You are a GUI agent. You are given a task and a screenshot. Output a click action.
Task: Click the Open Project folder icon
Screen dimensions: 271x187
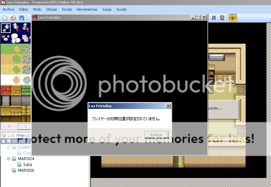[x=13, y=18]
